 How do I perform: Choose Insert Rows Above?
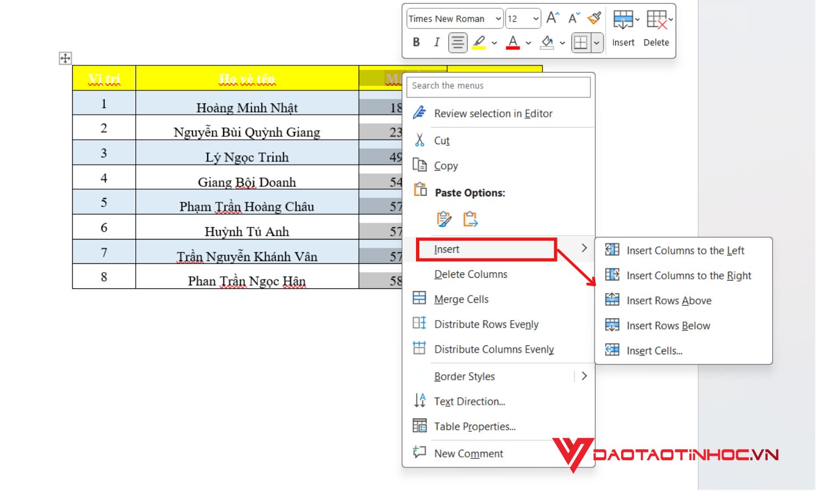[x=683, y=300]
